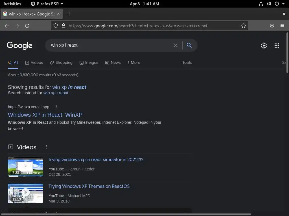Focus the Google search input field
The width and height of the screenshot is (289, 216).
[x=111, y=45]
